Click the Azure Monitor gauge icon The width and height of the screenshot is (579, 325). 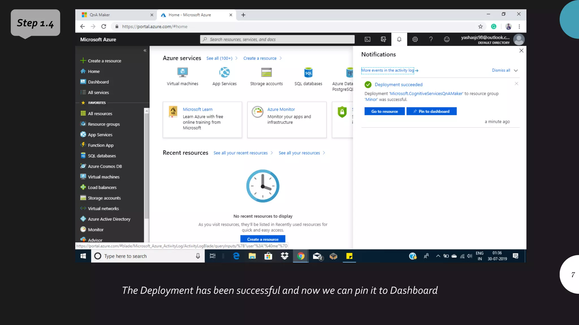click(x=258, y=112)
